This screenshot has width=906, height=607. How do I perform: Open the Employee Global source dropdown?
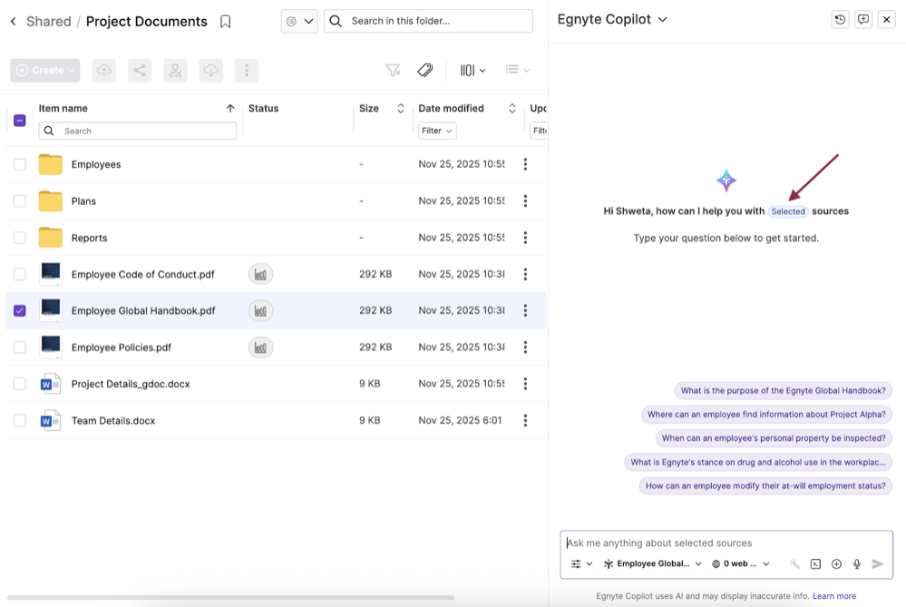[653, 564]
